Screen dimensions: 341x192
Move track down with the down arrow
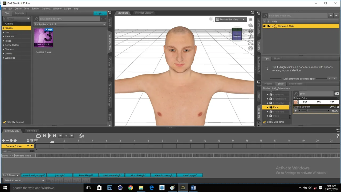click(11, 141)
